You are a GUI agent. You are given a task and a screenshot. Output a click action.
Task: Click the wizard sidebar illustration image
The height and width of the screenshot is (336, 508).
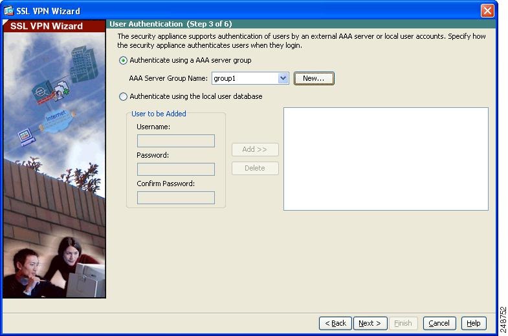click(x=54, y=165)
